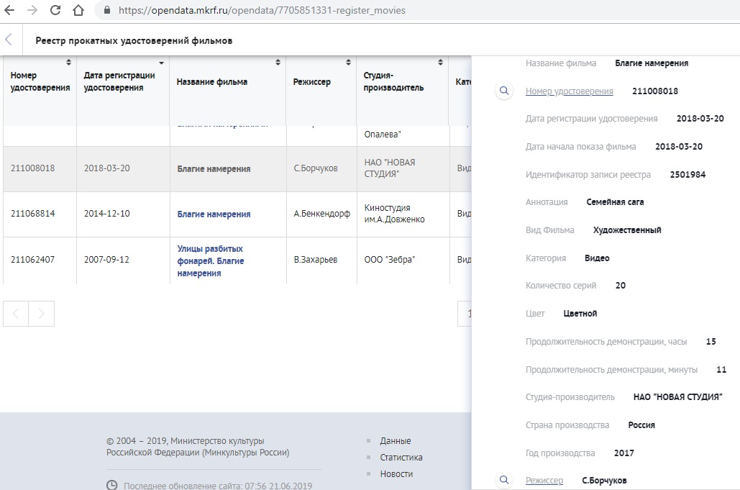Open Новости footer link
This screenshot has width=740, height=490.
(x=396, y=474)
